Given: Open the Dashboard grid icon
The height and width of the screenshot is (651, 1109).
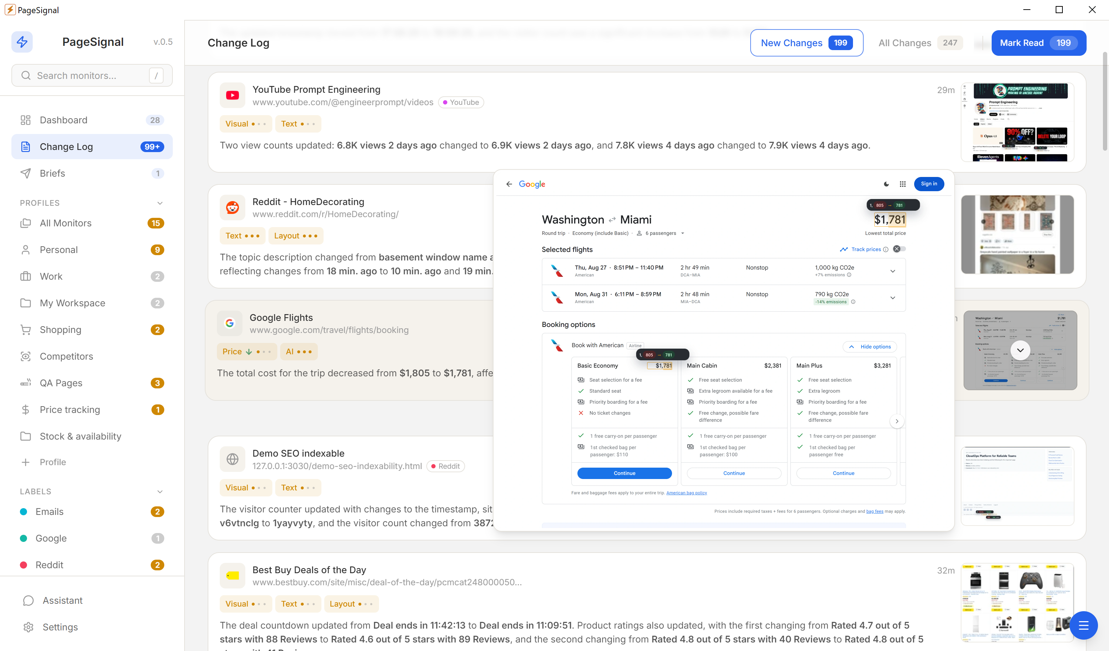Looking at the screenshot, I should tap(26, 120).
